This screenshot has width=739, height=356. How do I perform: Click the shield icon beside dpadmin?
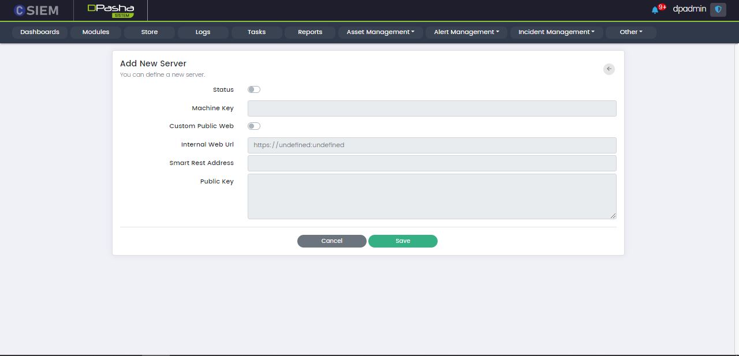pyautogui.click(x=718, y=10)
